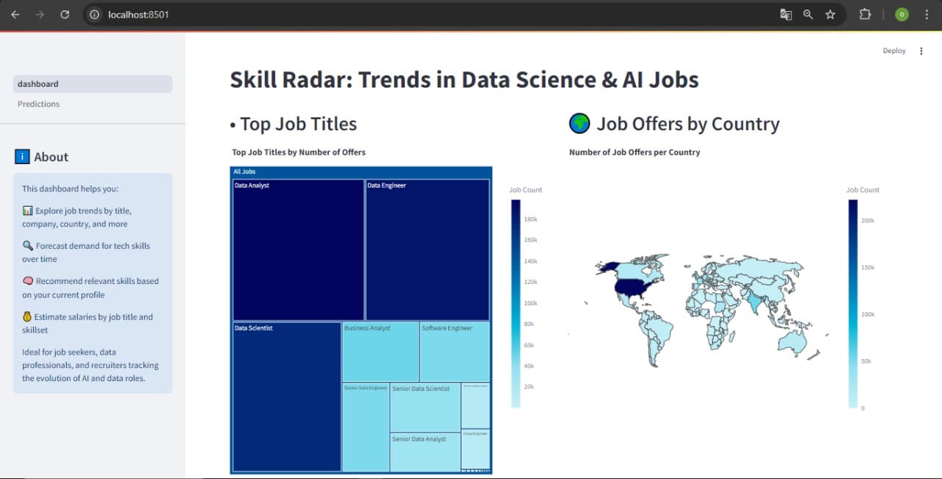Click the globe icon near Job Offers by Country

(x=579, y=124)
